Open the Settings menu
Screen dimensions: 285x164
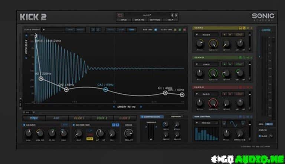click(x=155, y=20)
